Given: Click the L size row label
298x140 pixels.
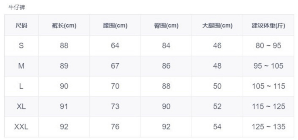Looking at the screenshot, I should [21, 86].
